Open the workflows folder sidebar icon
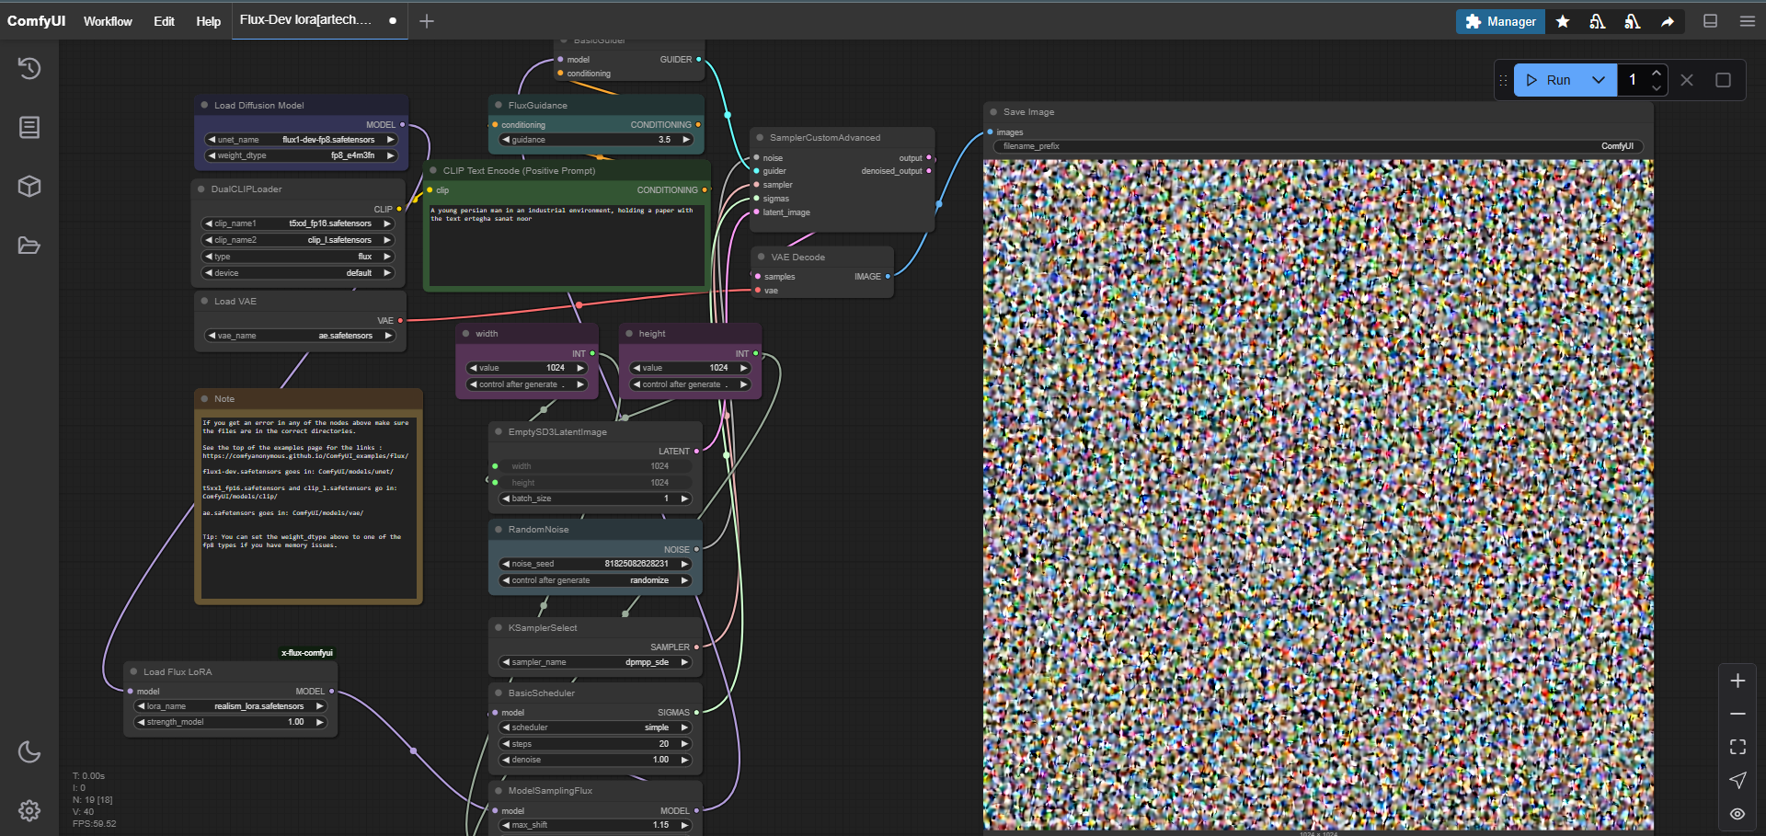Viewport: 1766px width, 836px height. 29,246
